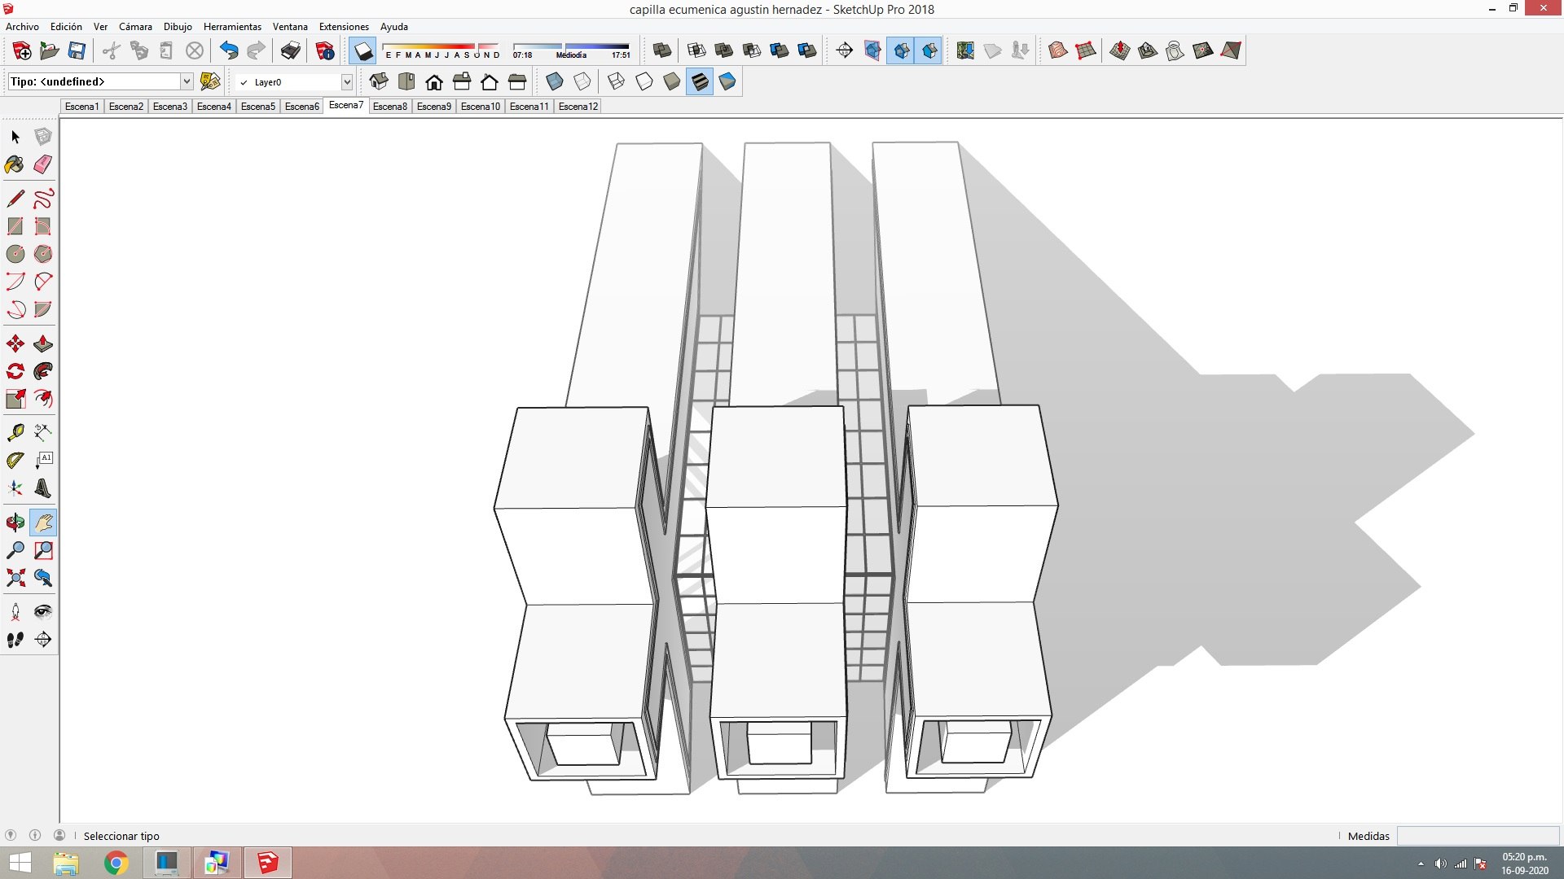Open Google Chrome from the taskbar
Viewport: 1564px width, 879px height.
coord(116,863)
